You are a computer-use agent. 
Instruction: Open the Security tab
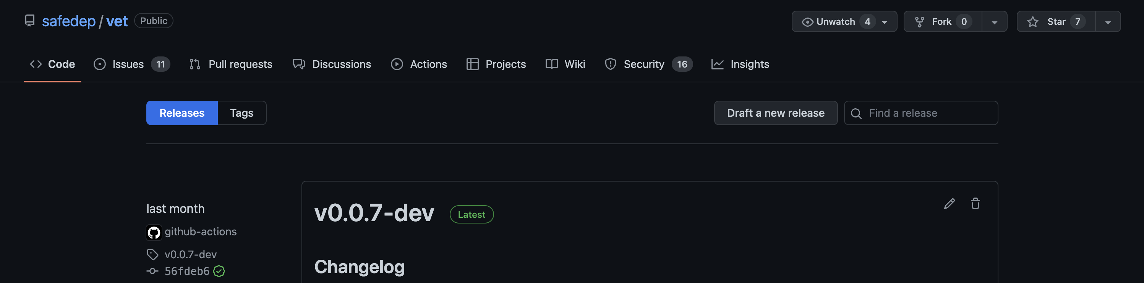coord(648,64)
